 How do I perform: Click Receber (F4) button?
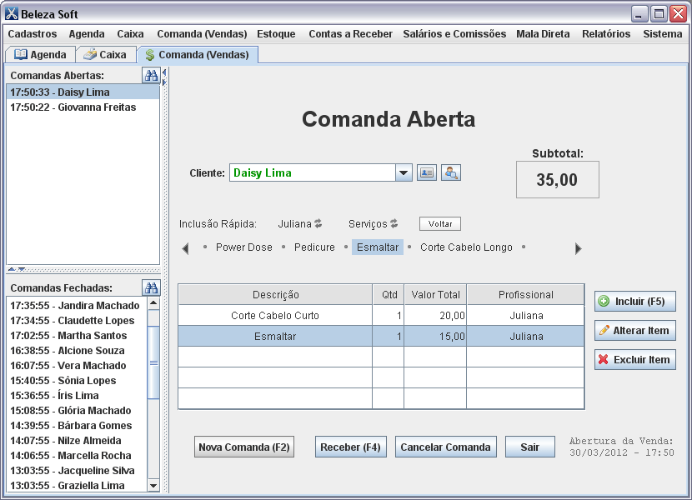350,447
